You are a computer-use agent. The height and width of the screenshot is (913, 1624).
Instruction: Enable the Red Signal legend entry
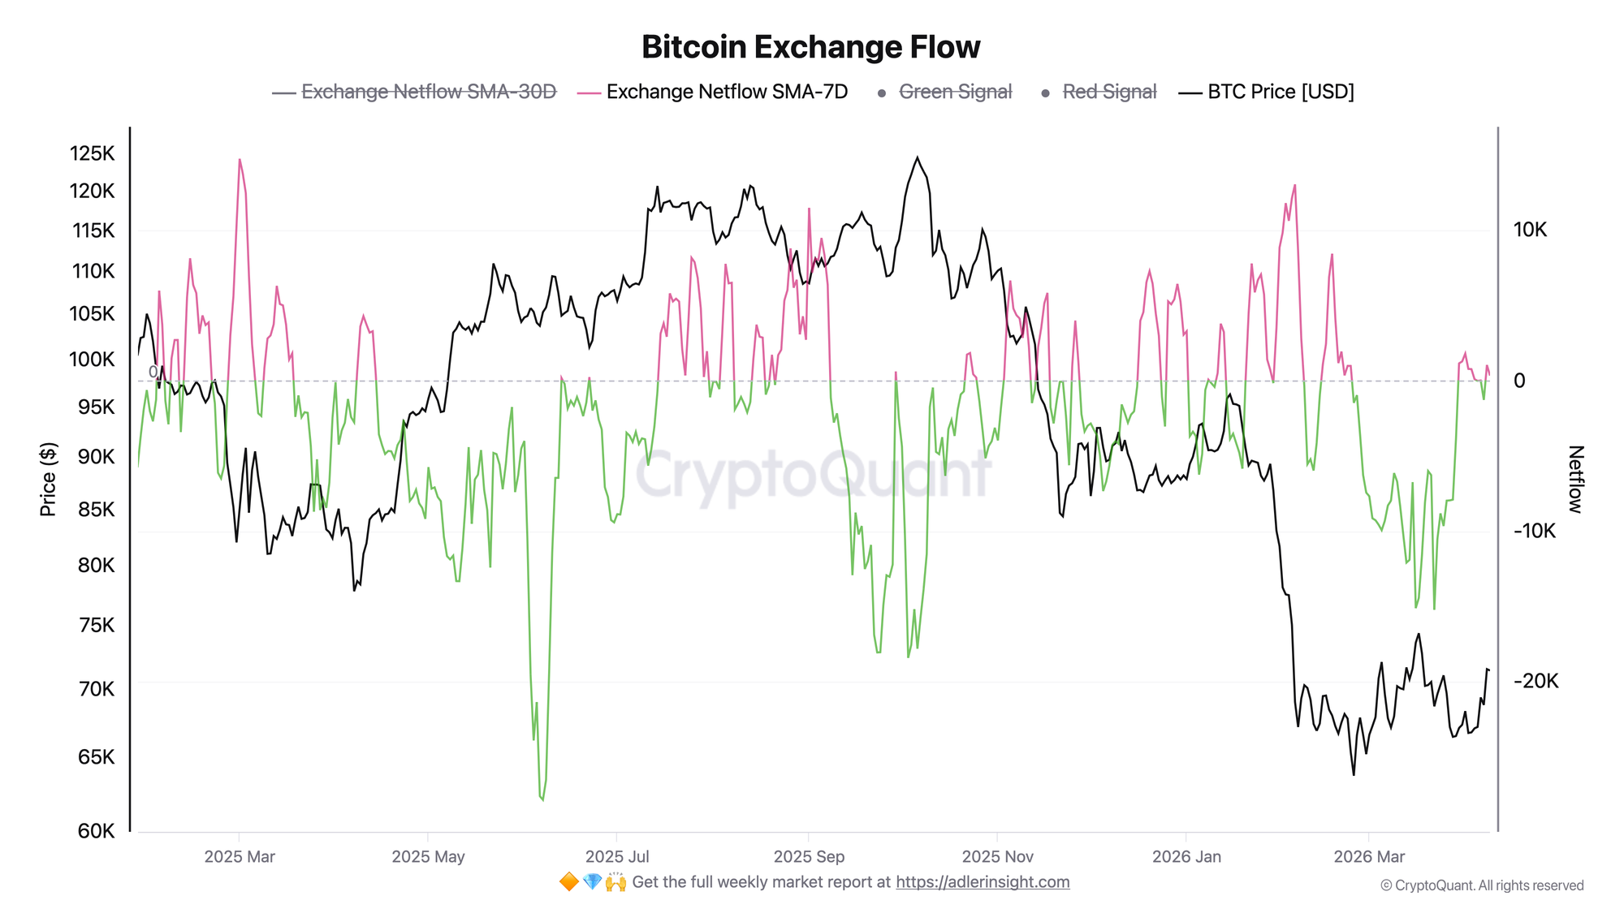coord(1109,93)
